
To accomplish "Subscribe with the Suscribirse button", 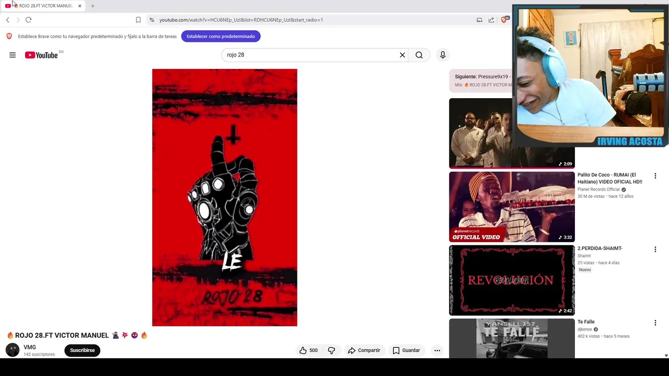I will tap(82, 350).
